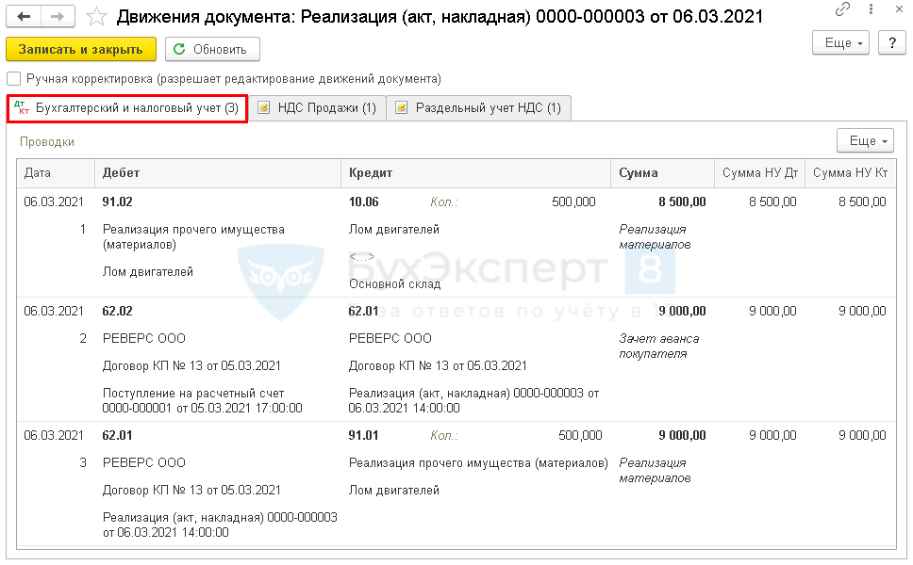This screenshot has height=565, width=913.
Task: Click Лом двигателей under credit 91.01
Action: [394, 490]
